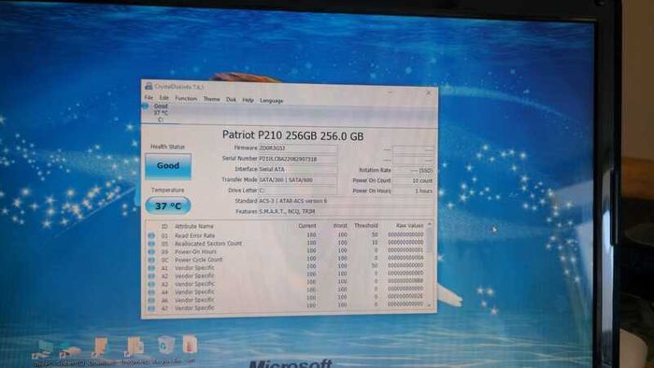Image resolution: width=654 pixels, height=368 pixels.
Task: Click the CrystalDiskInfo title bar icon
Action: 148,87
